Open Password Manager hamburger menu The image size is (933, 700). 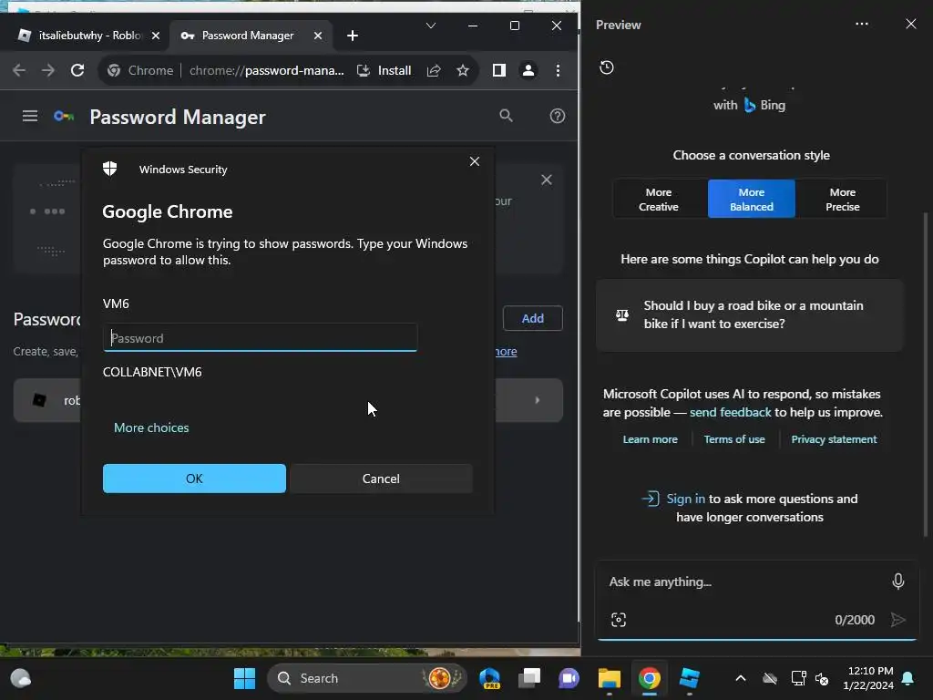coord(30,116)
